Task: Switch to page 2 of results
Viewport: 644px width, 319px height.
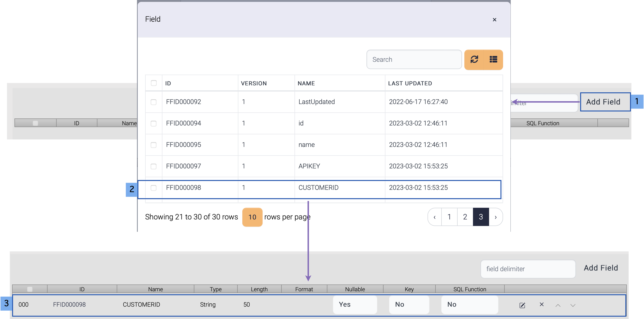Action: pyautogui.click(x=465, y=217)
